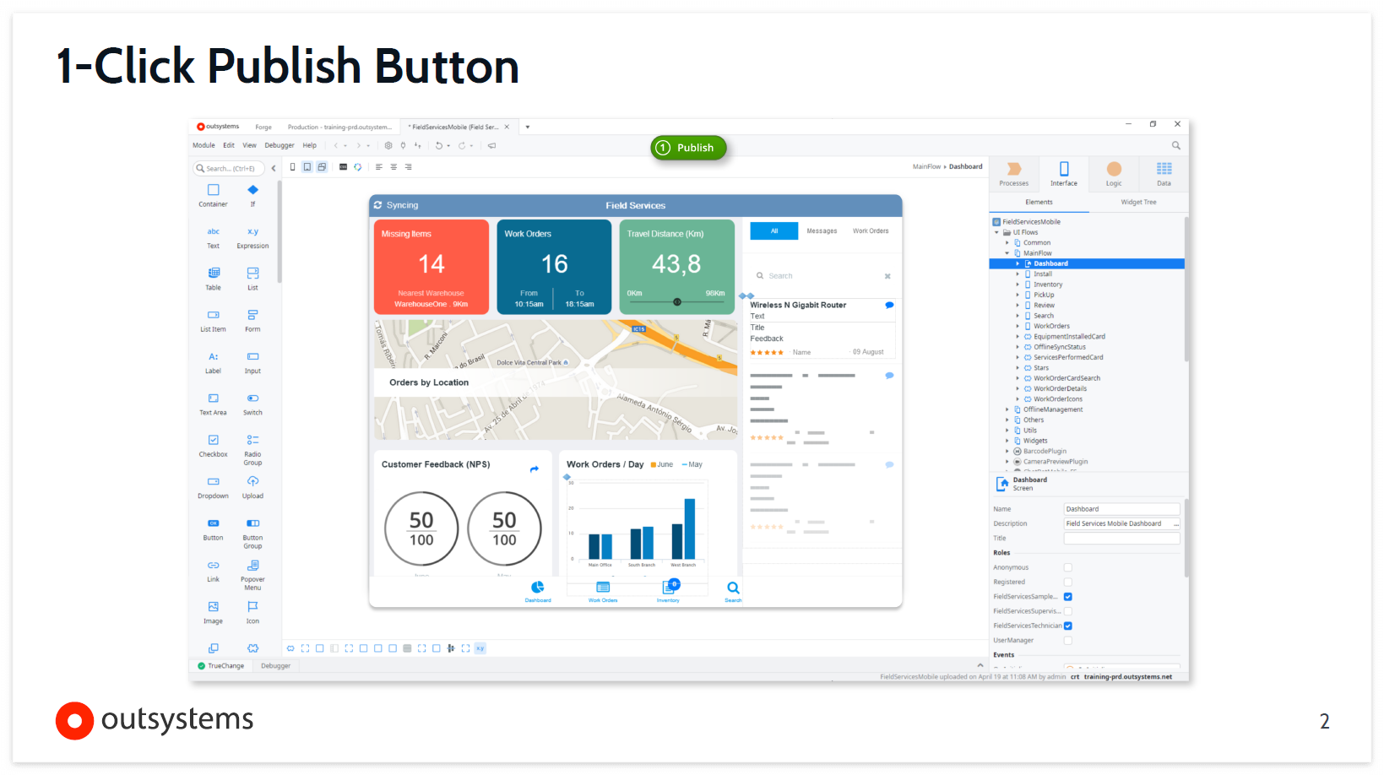1384x775 pixels.
Task: Click the search magnifier at top right
Action: (1175, 145)
